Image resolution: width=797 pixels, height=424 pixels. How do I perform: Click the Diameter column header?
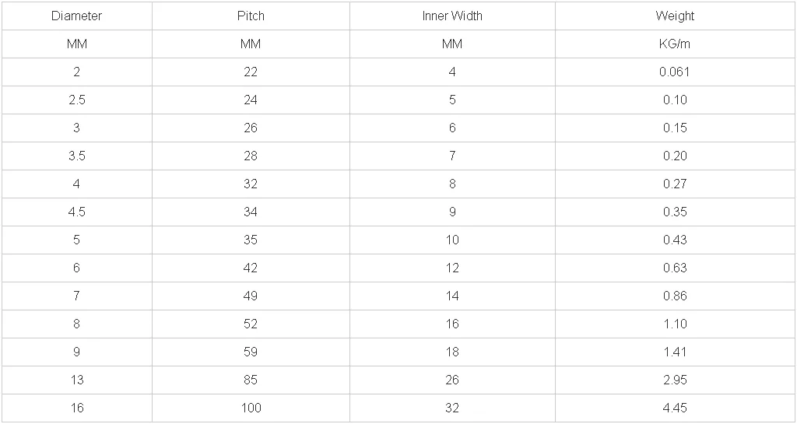[76, 16]
